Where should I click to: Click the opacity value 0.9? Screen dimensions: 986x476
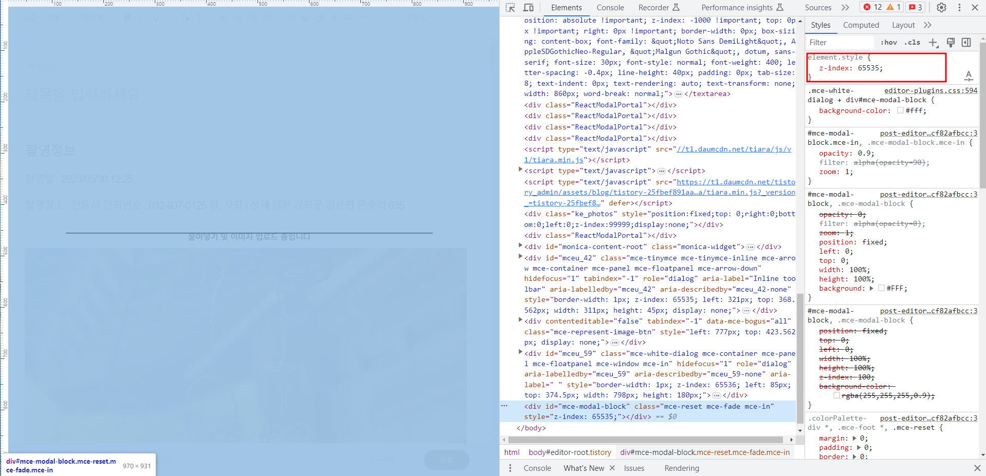coord(864,153)
